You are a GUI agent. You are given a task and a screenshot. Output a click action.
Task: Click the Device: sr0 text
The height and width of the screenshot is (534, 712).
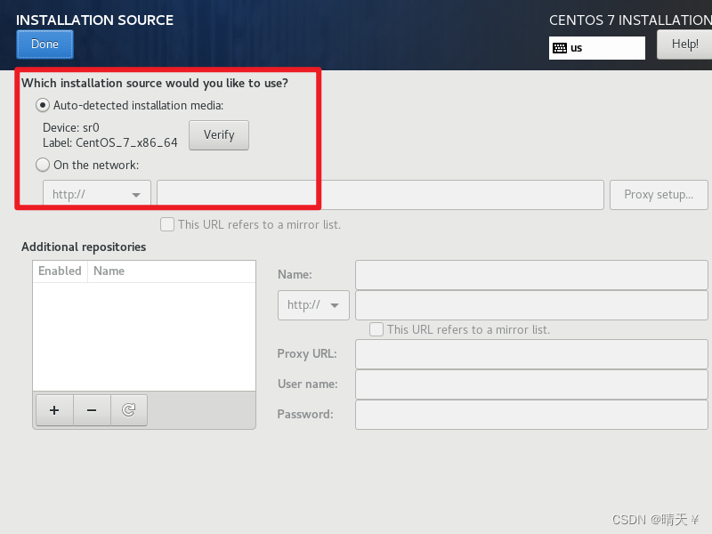[71, 127]
